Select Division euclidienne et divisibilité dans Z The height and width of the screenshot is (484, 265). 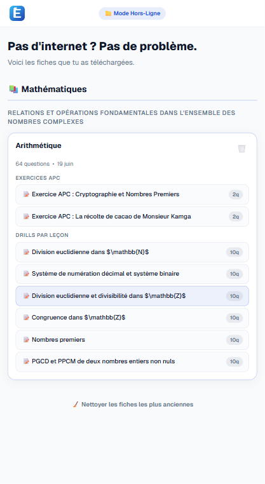(132, 296)
